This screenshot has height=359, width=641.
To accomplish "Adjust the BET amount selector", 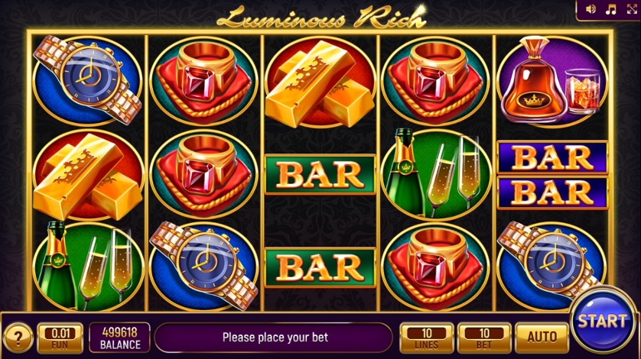I will click(484, 338).
